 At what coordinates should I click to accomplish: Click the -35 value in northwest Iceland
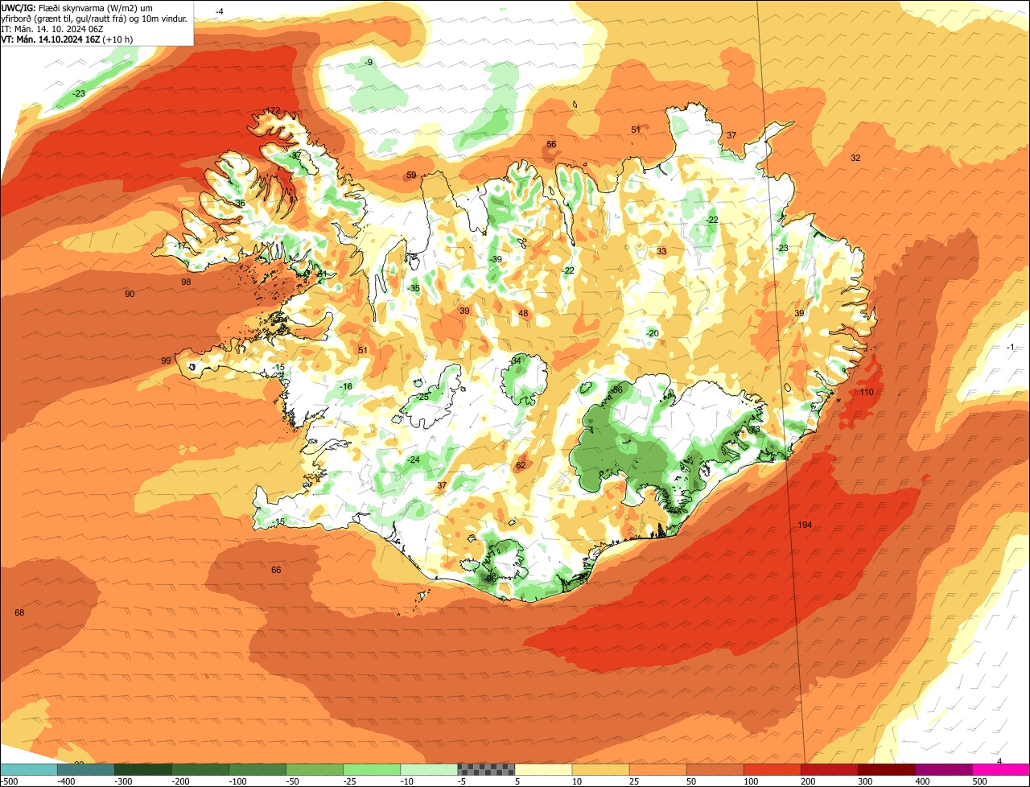(x=413, y=288)
